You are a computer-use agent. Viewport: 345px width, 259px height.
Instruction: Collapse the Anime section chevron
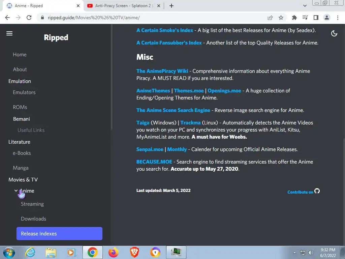[x=16, y=191]
